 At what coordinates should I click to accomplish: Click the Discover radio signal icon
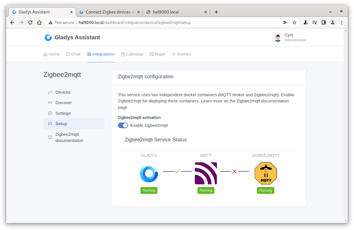tap(50, 102)
